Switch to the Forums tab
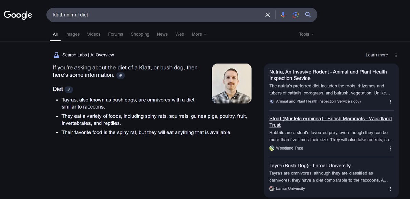The image size is (410, 199). coord(115,34)
